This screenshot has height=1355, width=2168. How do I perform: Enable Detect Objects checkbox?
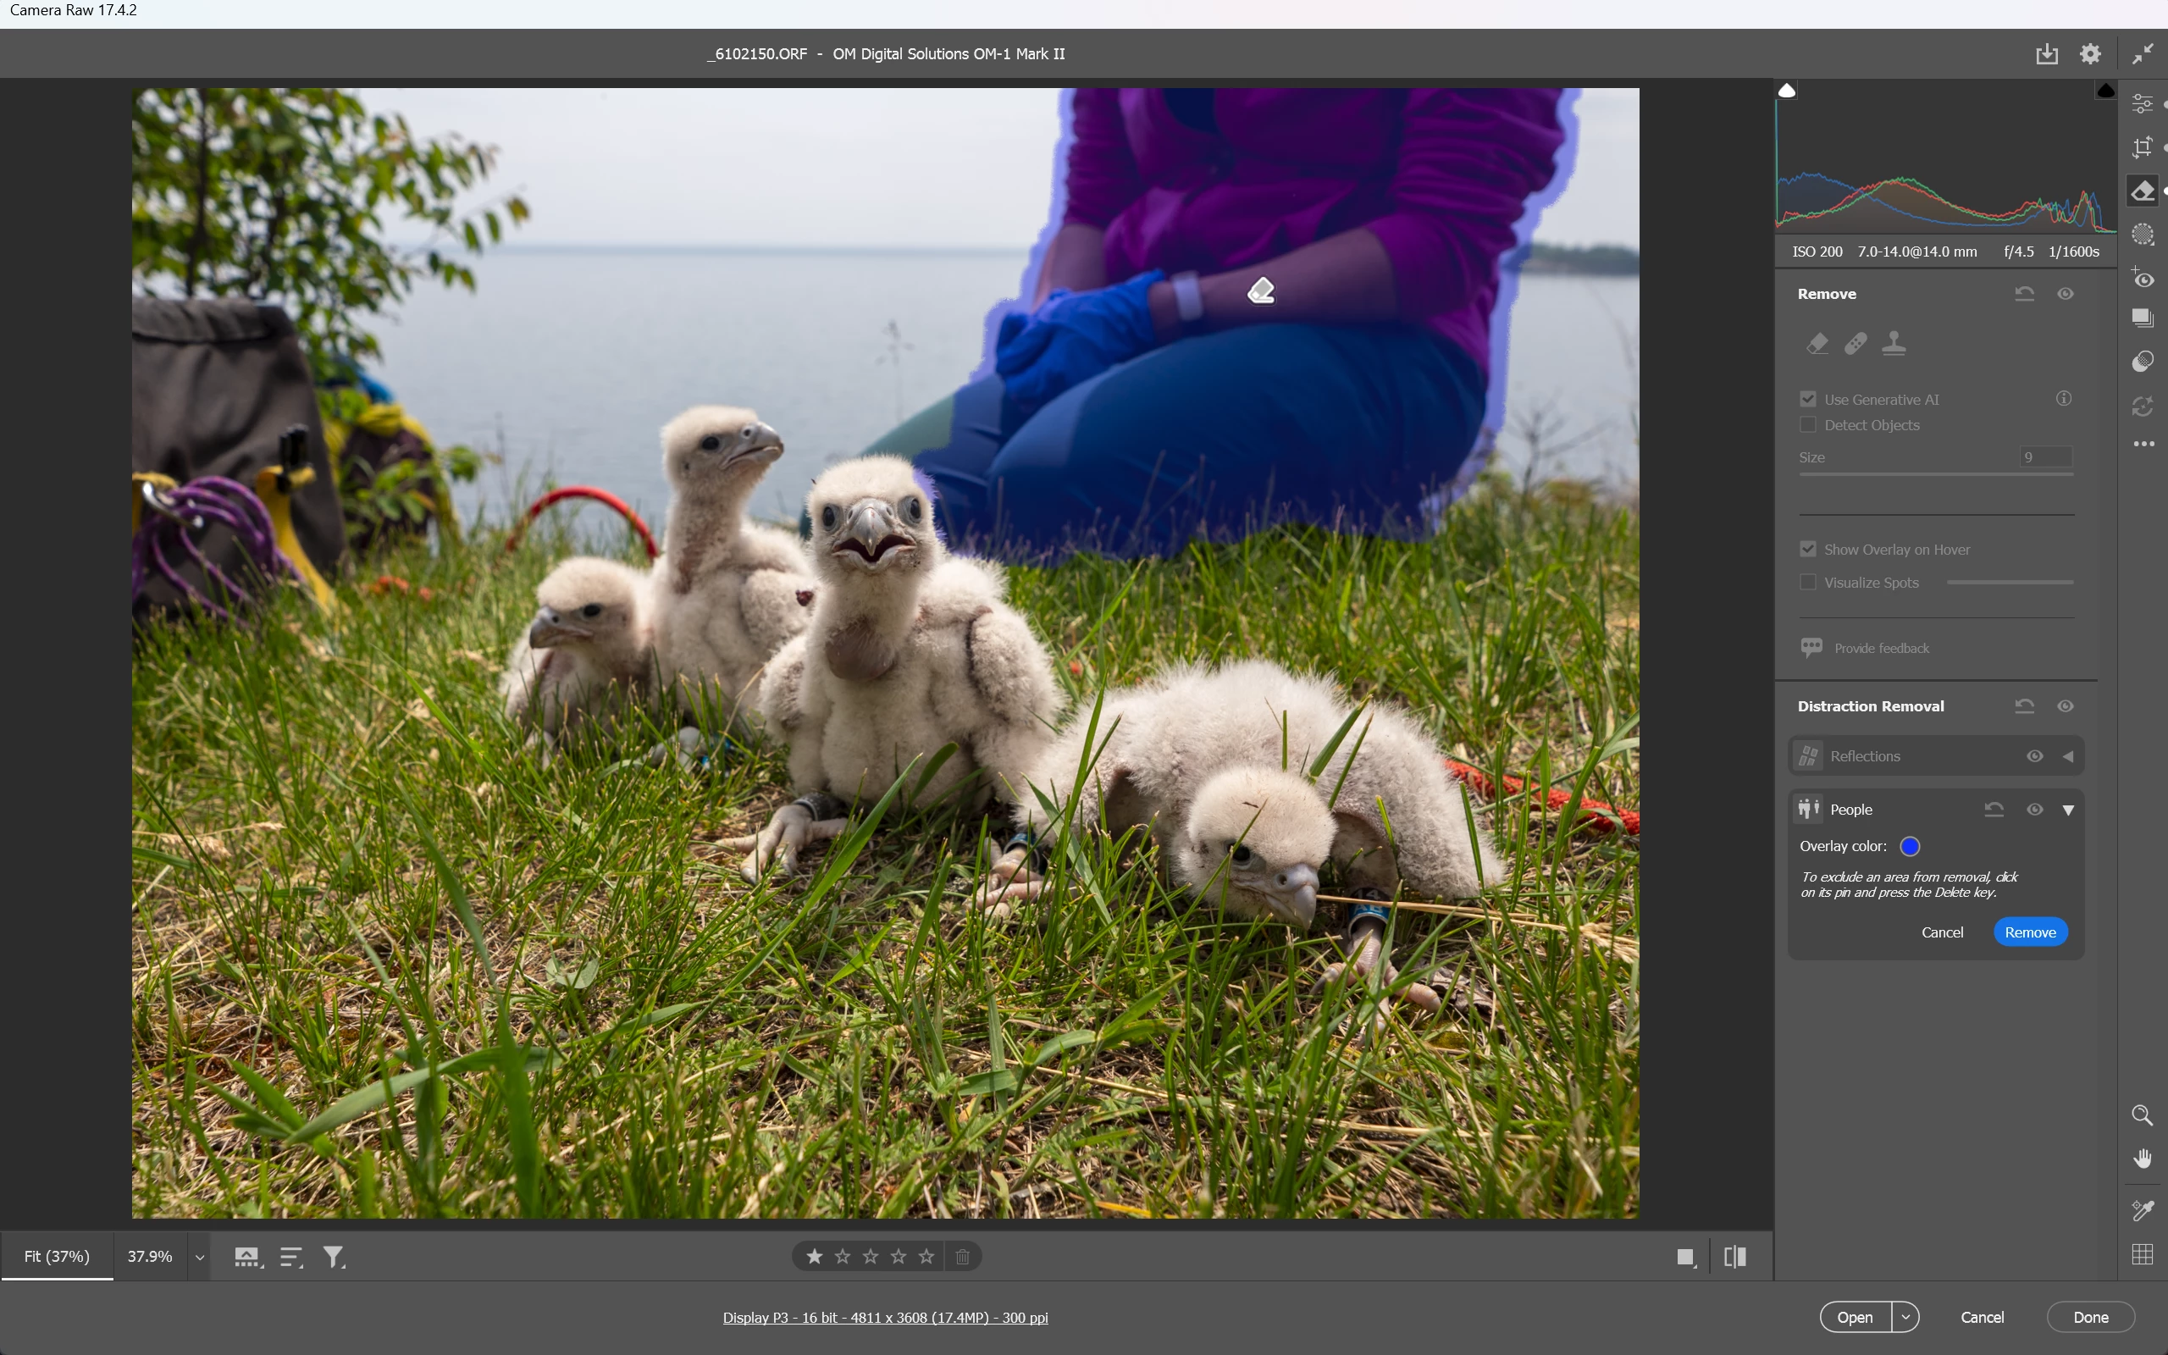[1808, 425]
